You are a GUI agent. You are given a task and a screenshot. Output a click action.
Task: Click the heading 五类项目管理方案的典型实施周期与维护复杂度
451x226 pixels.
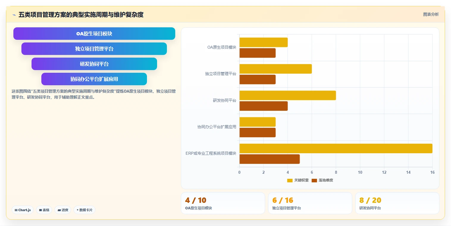click(x=81, y=15)
